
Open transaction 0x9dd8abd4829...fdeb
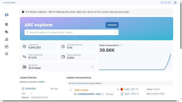point(89,94)
